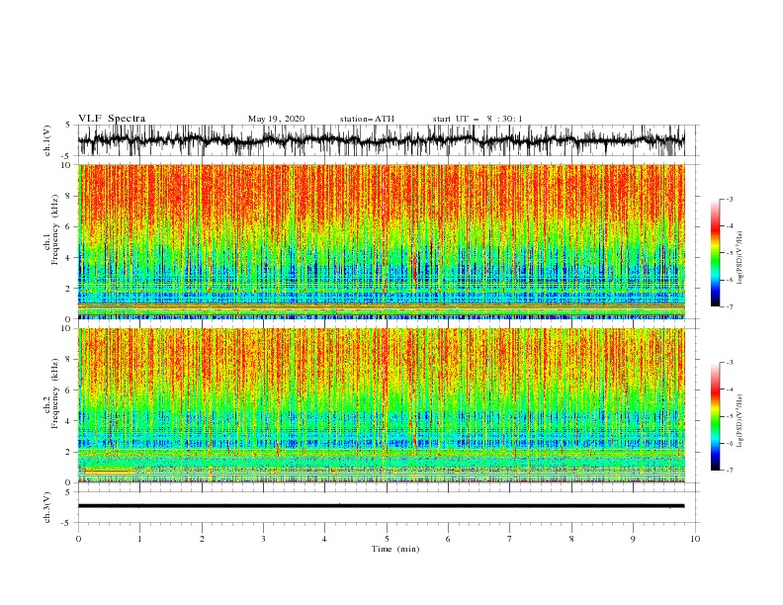The image size is (783, 605).
Task: Click the ch.1 'Frequency (kHz)' axis label
Action: pos(55,230)
